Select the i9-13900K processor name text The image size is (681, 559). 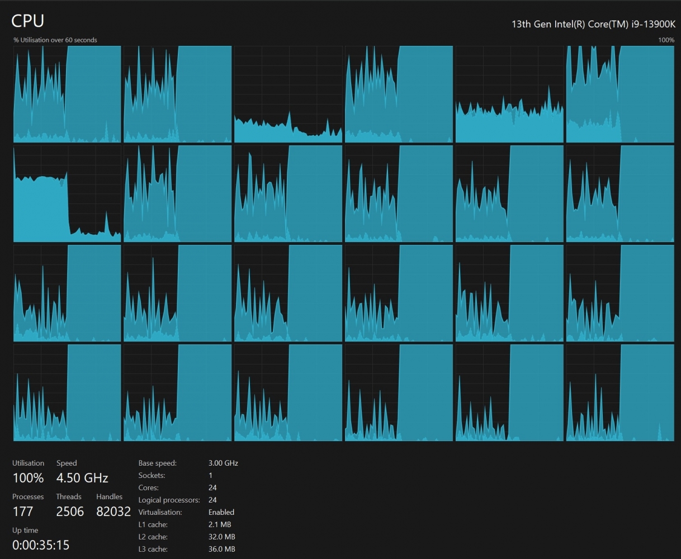click(x=594, y=24)
